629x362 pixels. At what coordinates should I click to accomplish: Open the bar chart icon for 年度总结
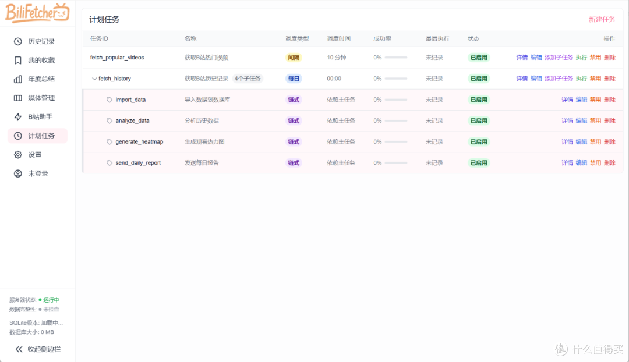click(17, 79)
